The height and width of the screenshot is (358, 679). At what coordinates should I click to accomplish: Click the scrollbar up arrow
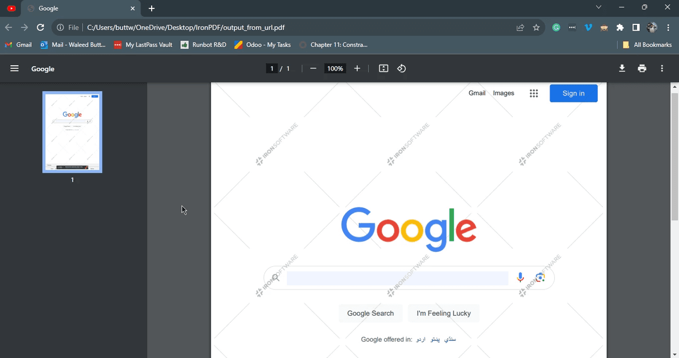pyautogui.click(x=675, y=86)
